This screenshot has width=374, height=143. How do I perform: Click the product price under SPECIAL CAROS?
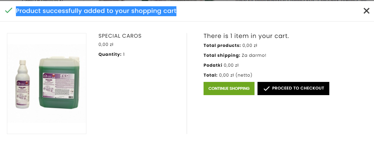pos(106,44)
